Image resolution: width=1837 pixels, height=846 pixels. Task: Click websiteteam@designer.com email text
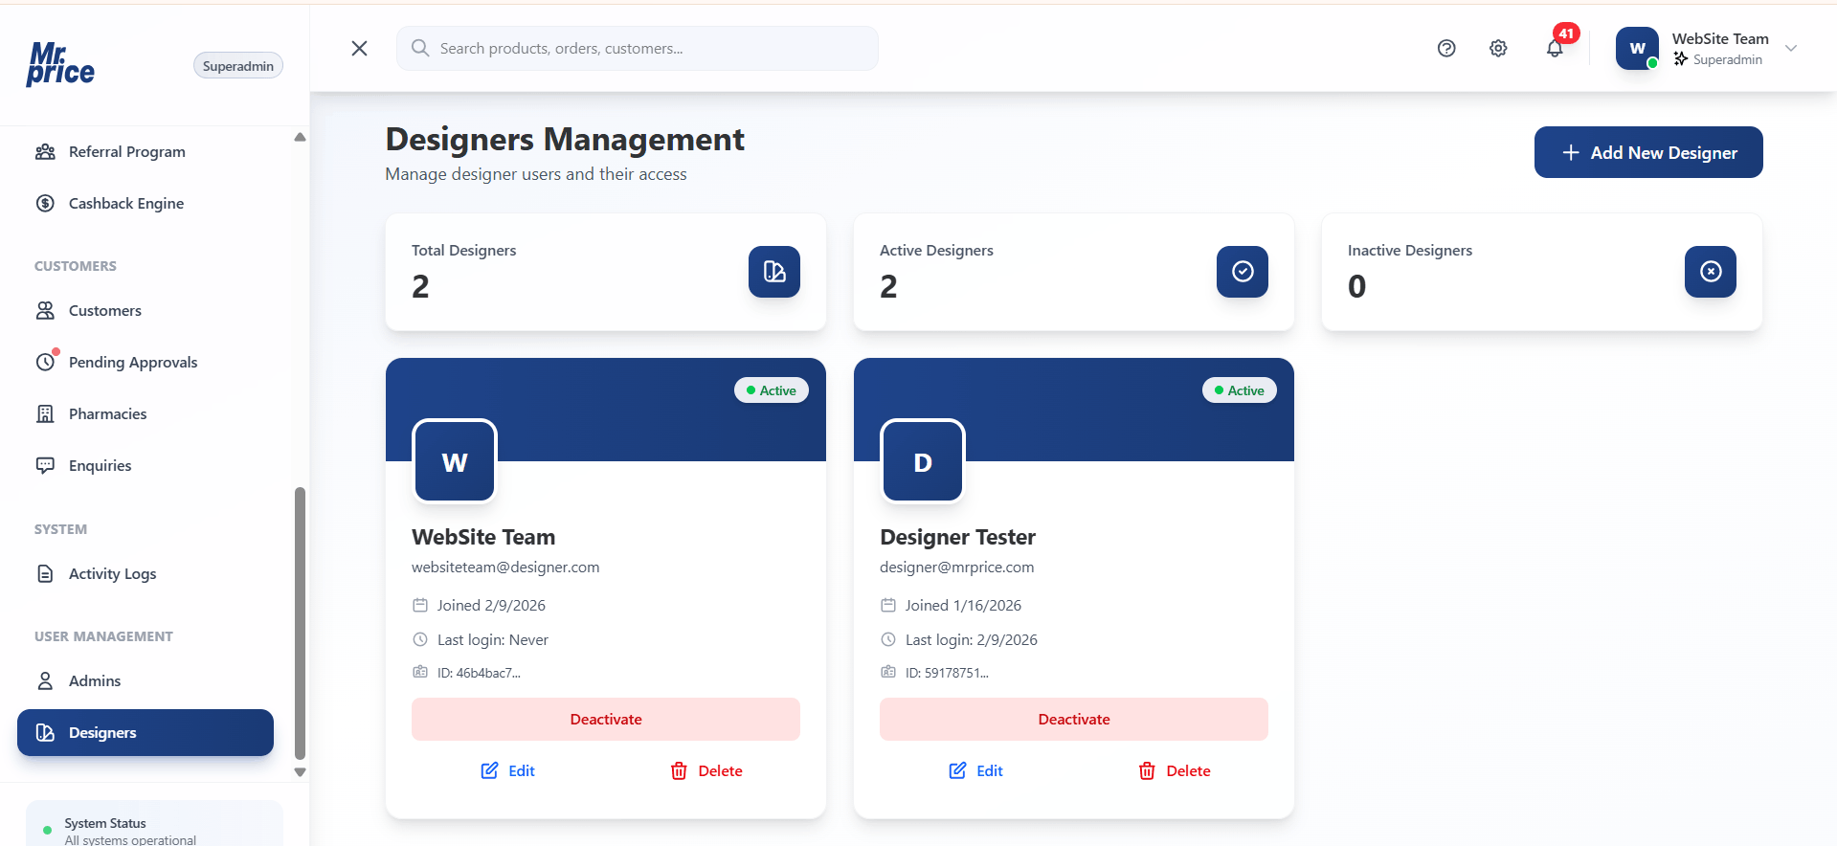pyautogui.click(x=505, y=567)
